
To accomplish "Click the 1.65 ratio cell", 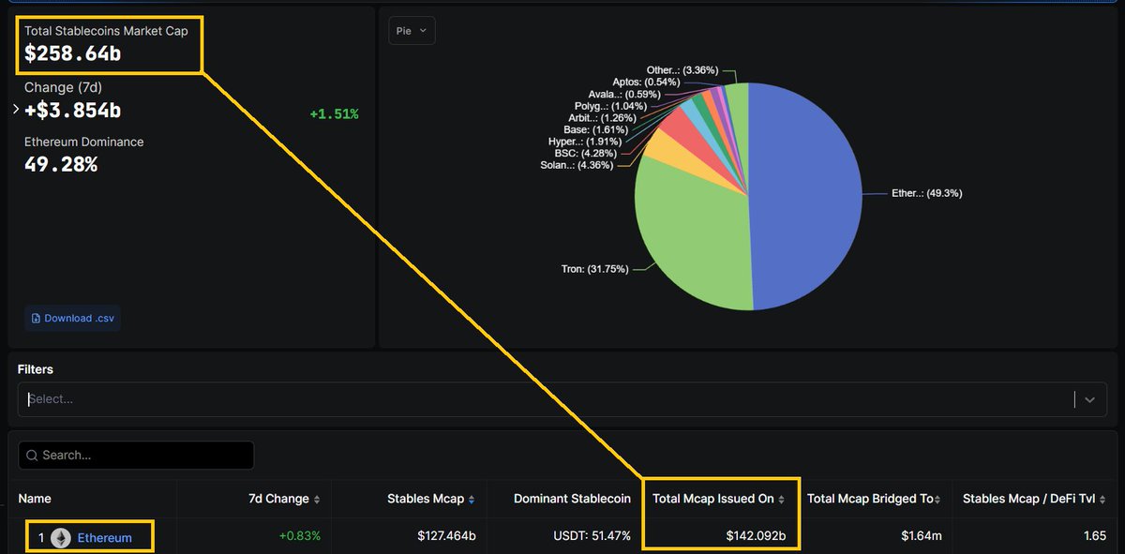I will point(1096,537).
